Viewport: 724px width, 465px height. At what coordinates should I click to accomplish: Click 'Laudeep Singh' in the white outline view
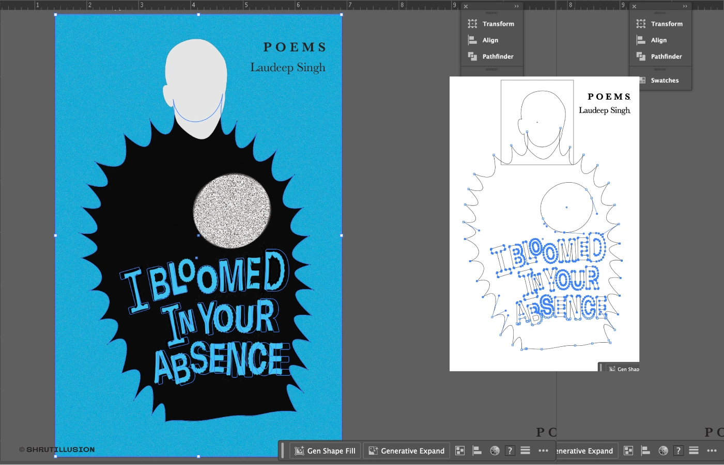[x=605, y=110]
